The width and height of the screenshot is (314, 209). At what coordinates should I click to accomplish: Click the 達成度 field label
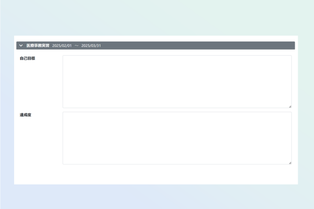[26, 115]
